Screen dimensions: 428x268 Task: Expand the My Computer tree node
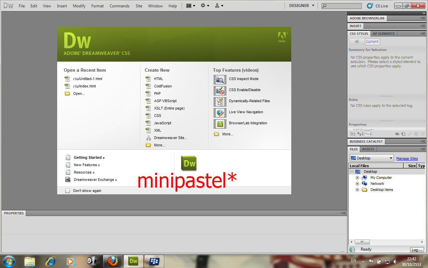[357, 178]
